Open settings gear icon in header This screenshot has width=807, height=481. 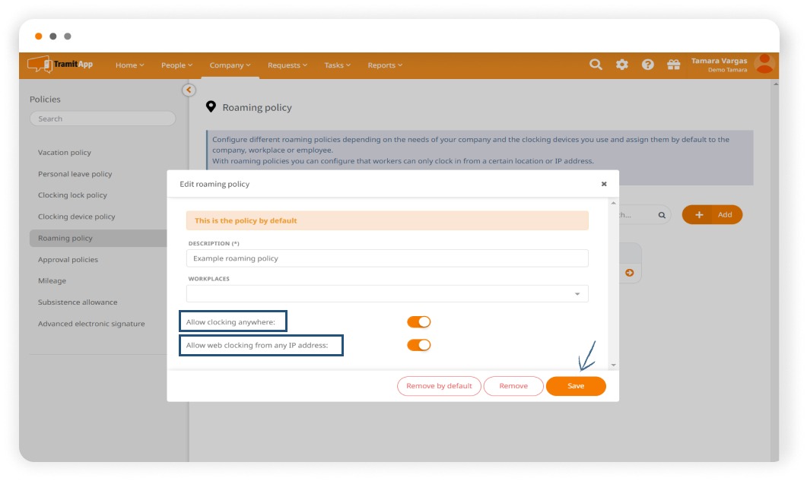pos(622,65)
